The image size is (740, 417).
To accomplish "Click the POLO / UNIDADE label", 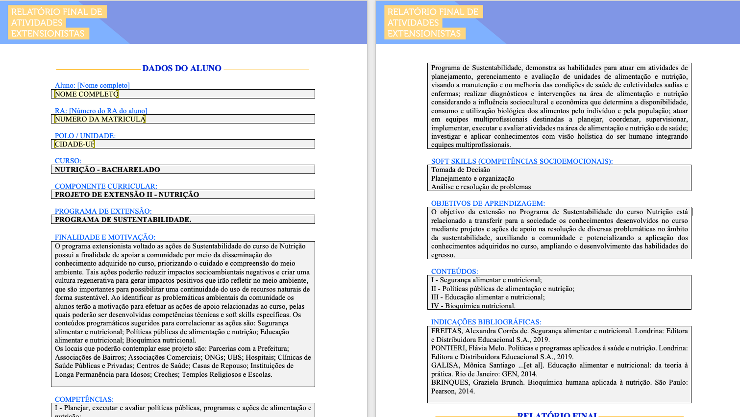I will pyautogui.click(x=85, y=136).
